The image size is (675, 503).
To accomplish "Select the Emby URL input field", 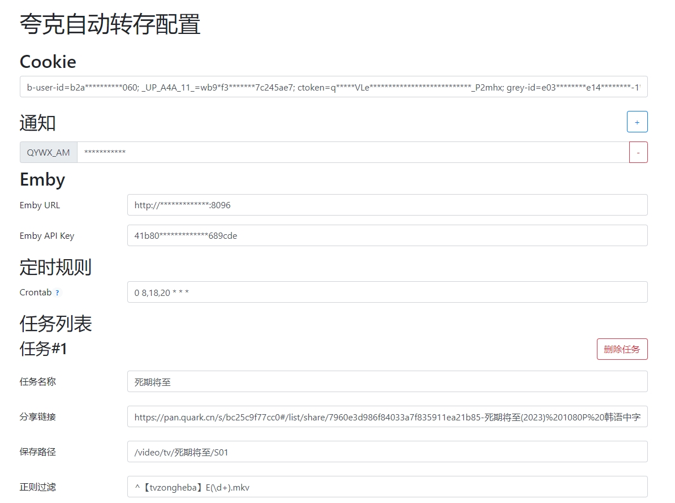I will (x=388, y=205).
